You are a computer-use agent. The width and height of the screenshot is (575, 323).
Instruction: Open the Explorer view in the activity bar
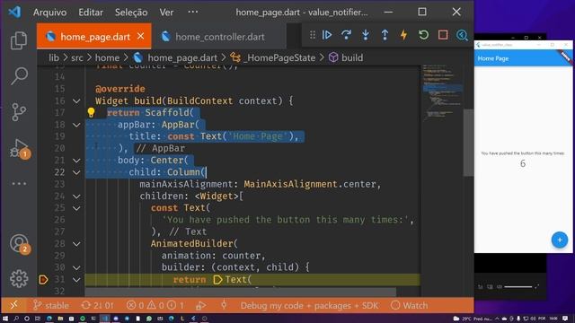tap(19, 40)
